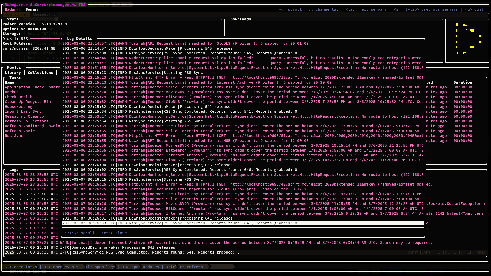Viewport: 491px width, 276px height.
Task: Click the esc close hint in Log Details
Action: [x=114, y=233]
